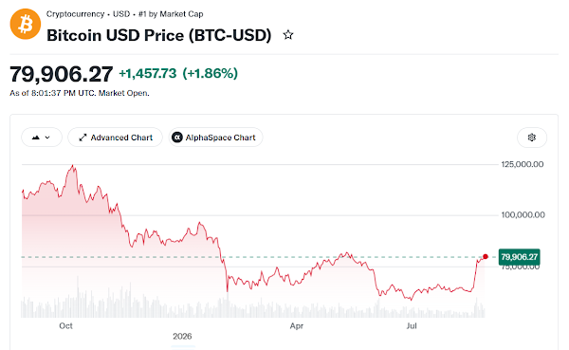Click the 2026 year marker
This screenshot has width=569, height=350.
click(x=182, y=336)
